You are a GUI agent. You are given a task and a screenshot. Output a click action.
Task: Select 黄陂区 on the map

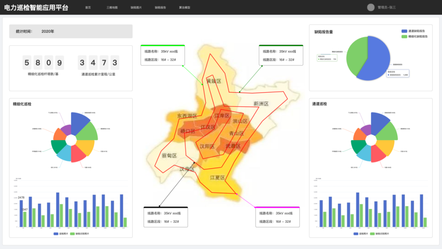click(x=214, y=81)
